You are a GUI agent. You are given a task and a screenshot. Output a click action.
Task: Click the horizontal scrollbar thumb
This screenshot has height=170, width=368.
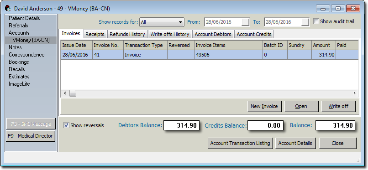tap(73, 93)
